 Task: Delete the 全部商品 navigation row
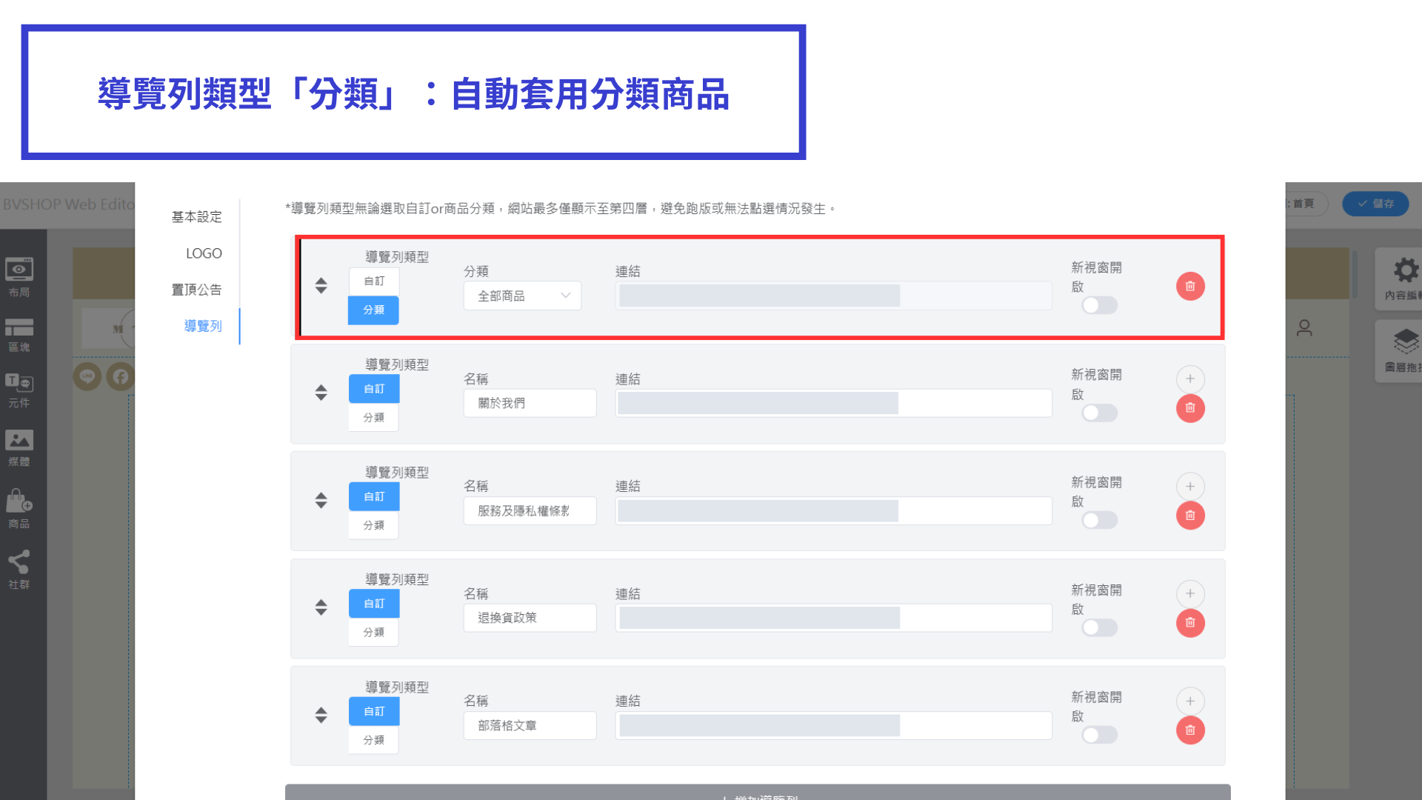(x=1190, y=286)
